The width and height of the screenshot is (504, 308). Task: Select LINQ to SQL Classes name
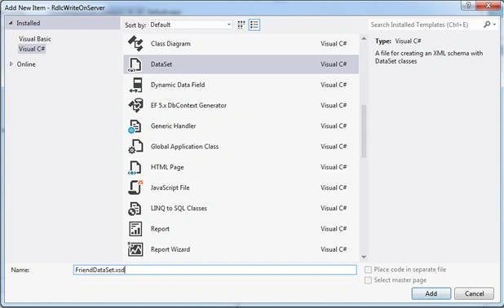tap(179, 208)
